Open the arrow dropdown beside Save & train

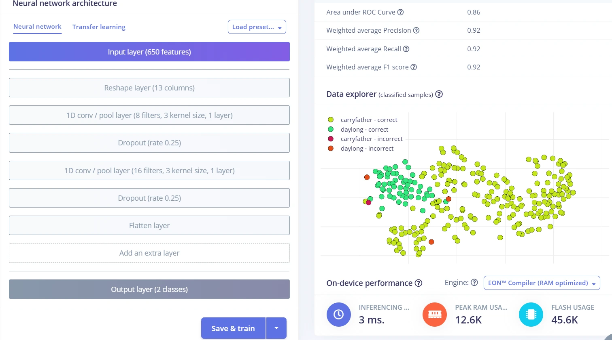[x=276, y=328]
